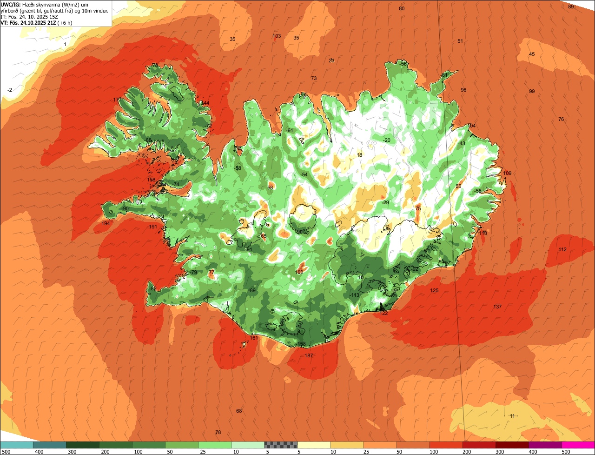Click the map value -2

click(9, 90)
